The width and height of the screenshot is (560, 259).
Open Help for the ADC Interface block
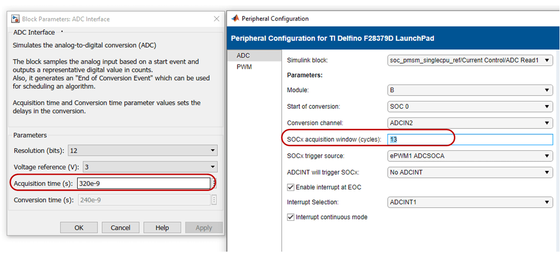[x=162, y=228]
